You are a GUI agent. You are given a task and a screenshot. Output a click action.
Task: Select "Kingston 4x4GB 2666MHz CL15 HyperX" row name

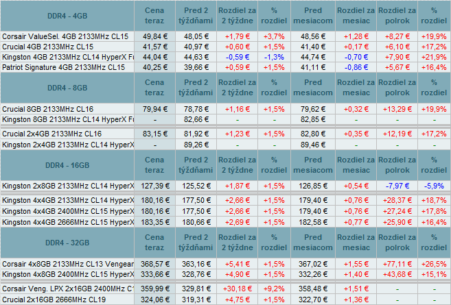68,222
